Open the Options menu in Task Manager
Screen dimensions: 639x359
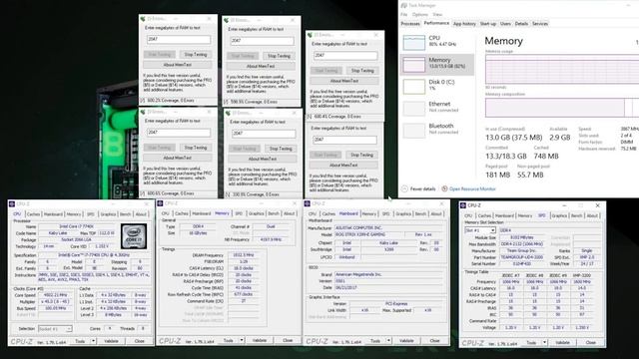419,15
